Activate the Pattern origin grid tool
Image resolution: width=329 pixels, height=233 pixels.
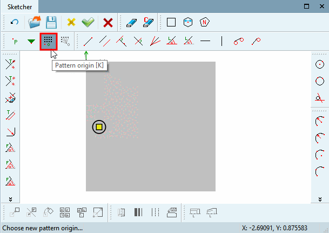[49, 41]
